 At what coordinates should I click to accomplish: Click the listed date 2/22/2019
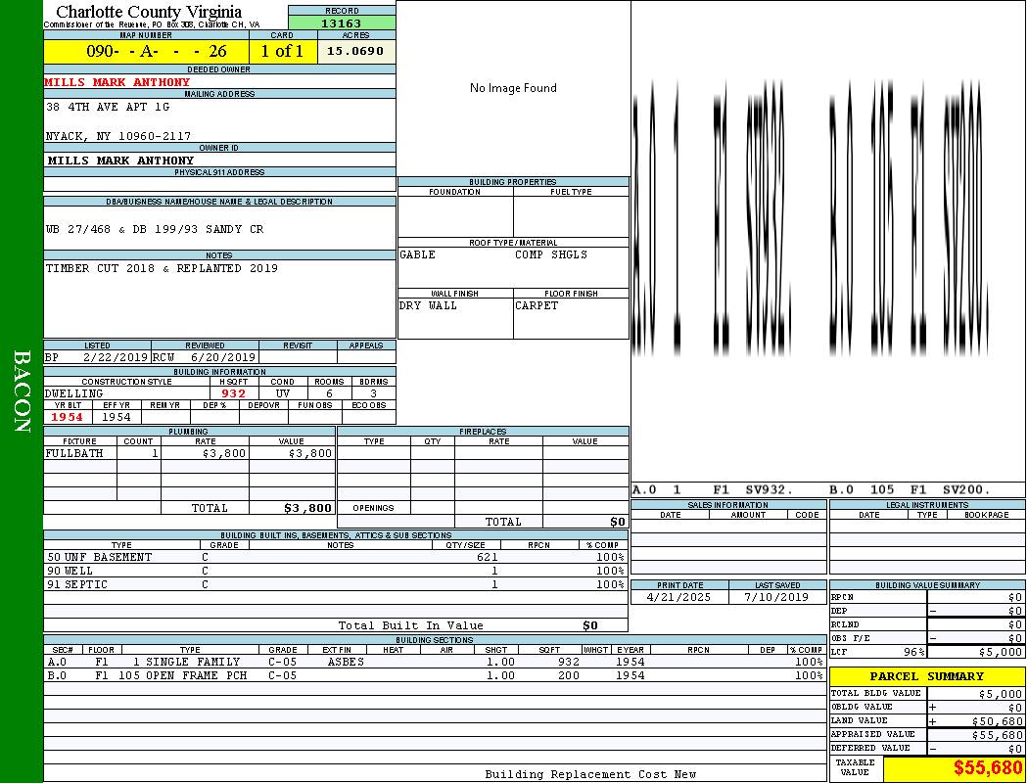point(116,357)
